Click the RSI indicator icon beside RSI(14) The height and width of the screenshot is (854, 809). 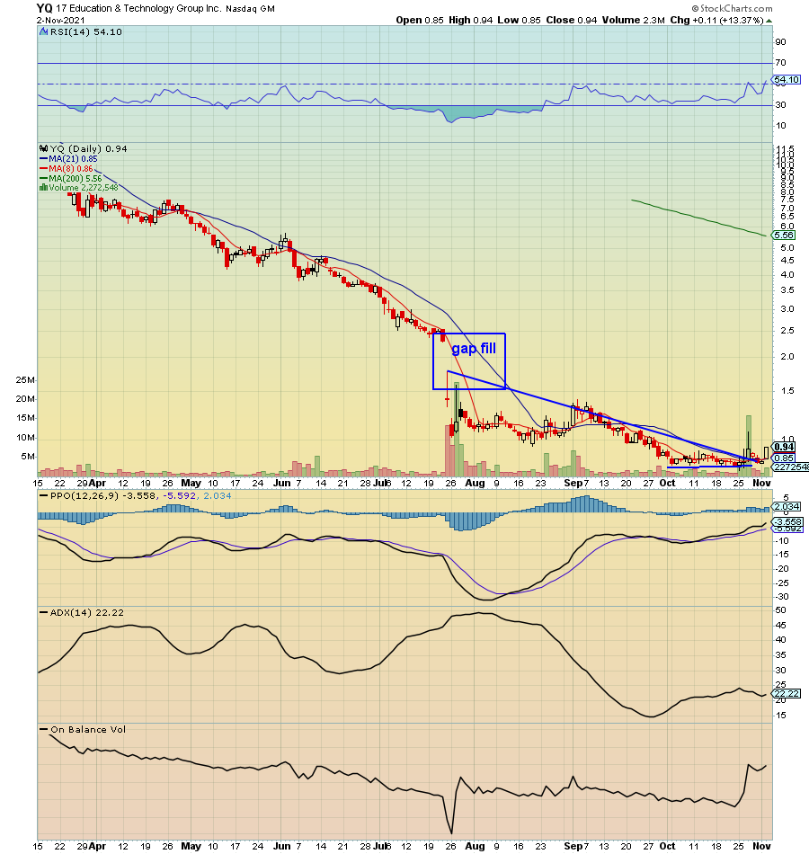point(43,32)
